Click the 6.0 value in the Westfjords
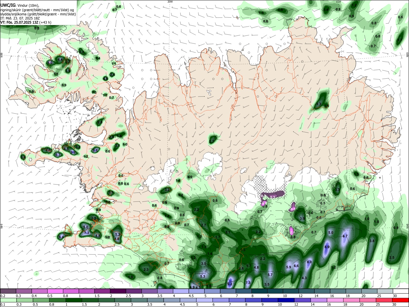The image size is (409, 307). click(50, 63)
